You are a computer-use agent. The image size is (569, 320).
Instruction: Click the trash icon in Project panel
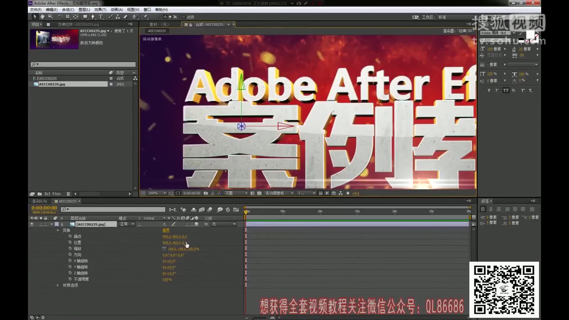pos(68,194)
